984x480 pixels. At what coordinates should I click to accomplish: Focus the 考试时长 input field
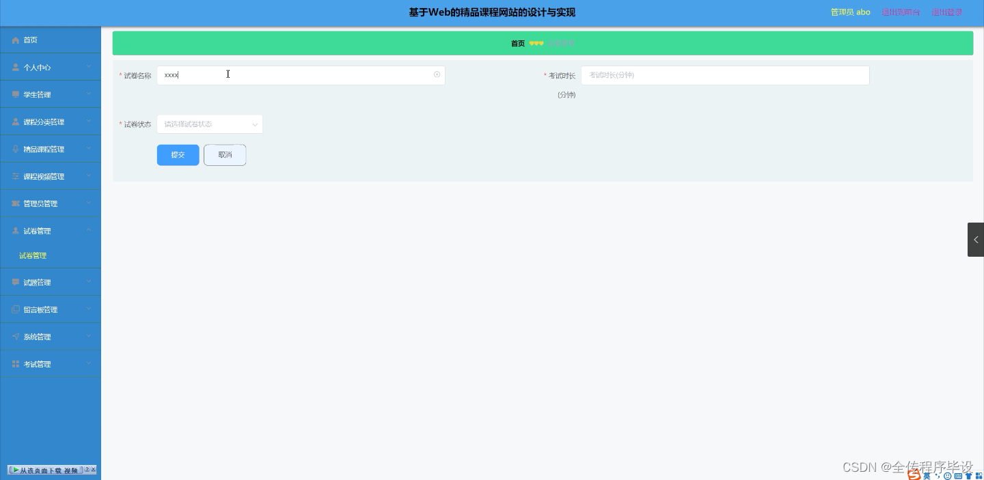click(x=725, y=75)
